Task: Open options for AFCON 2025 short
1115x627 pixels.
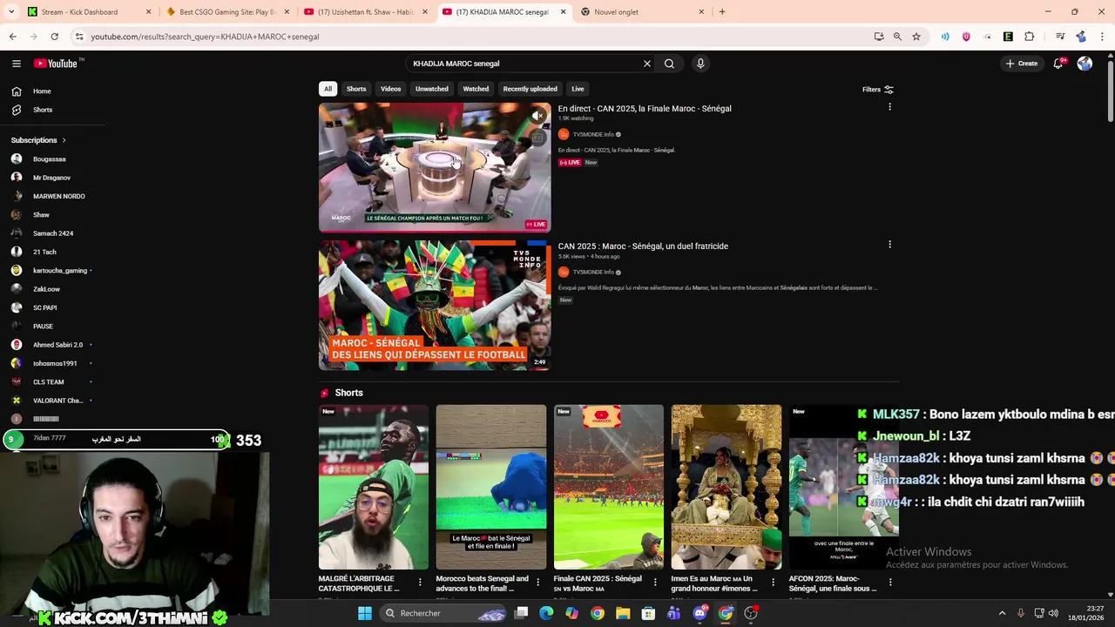Action: click(889, 583)
